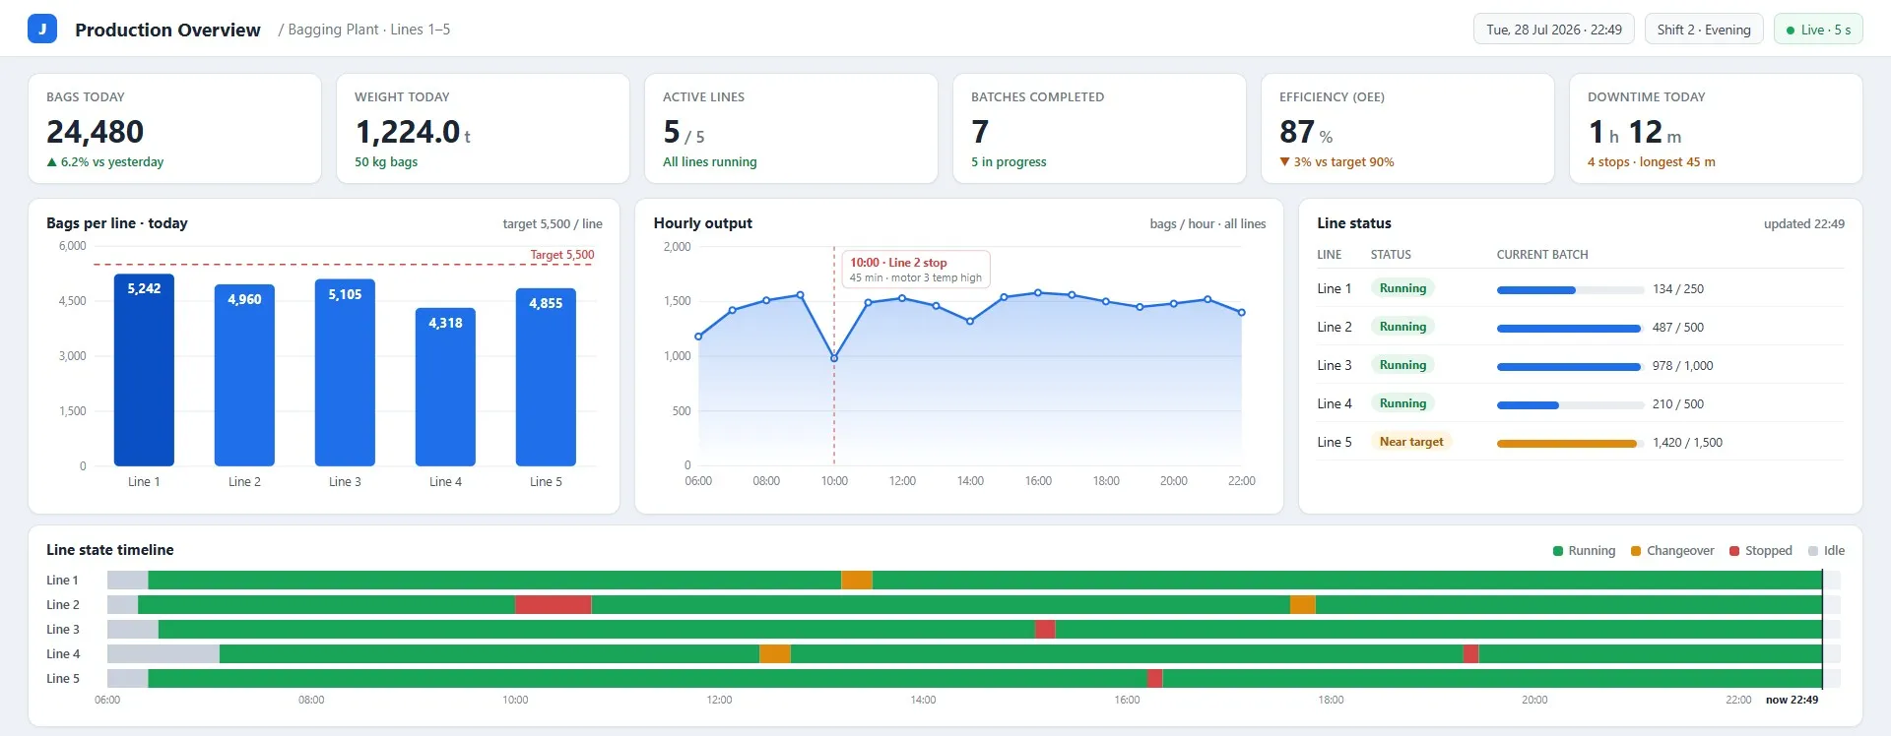Click the Live 5 s refresh button

pyautogui.click(x=1818, y=30)
